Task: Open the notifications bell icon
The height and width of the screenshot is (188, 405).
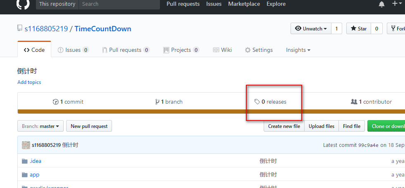Action: 381,5
